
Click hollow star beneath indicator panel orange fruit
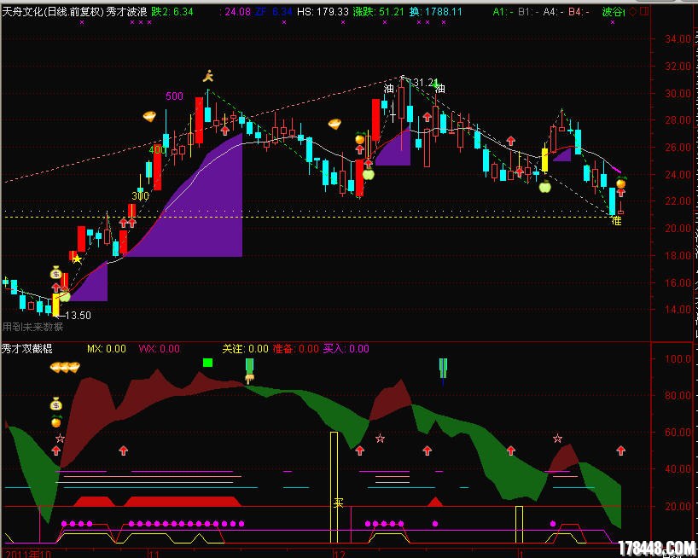[x=60, y=439]
